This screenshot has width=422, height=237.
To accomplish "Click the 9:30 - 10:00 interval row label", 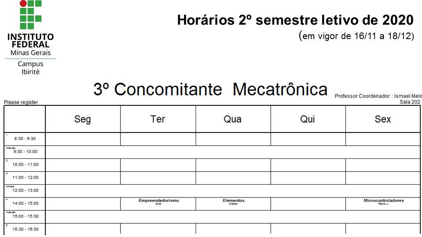I will point(25,152).
